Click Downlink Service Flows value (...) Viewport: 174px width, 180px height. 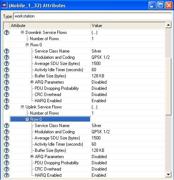coord(94,32)
